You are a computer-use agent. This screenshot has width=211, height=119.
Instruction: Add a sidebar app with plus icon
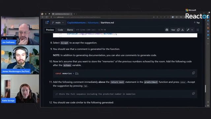pyautogui.click(x=208, y=44)
